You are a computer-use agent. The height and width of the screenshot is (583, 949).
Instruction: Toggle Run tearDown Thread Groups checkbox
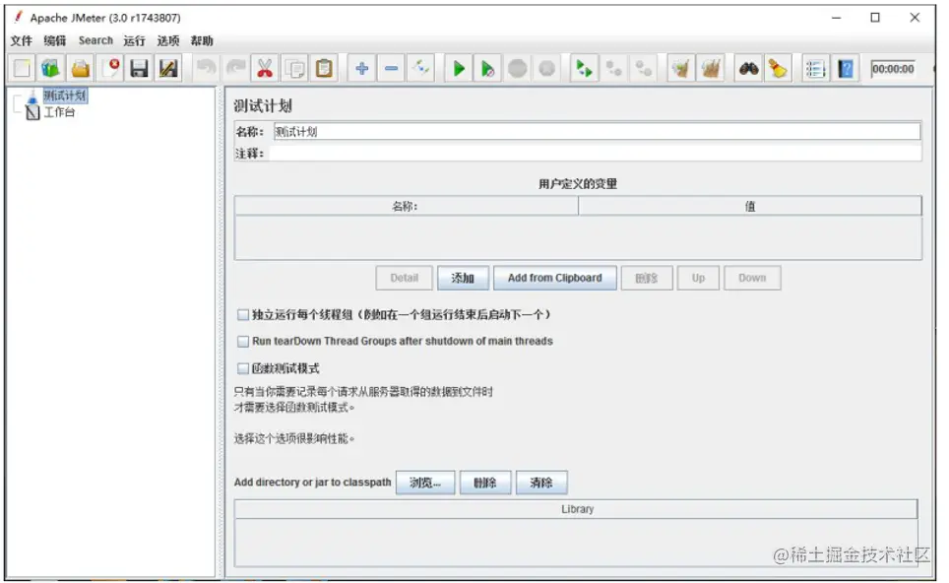tap(243, 342)
